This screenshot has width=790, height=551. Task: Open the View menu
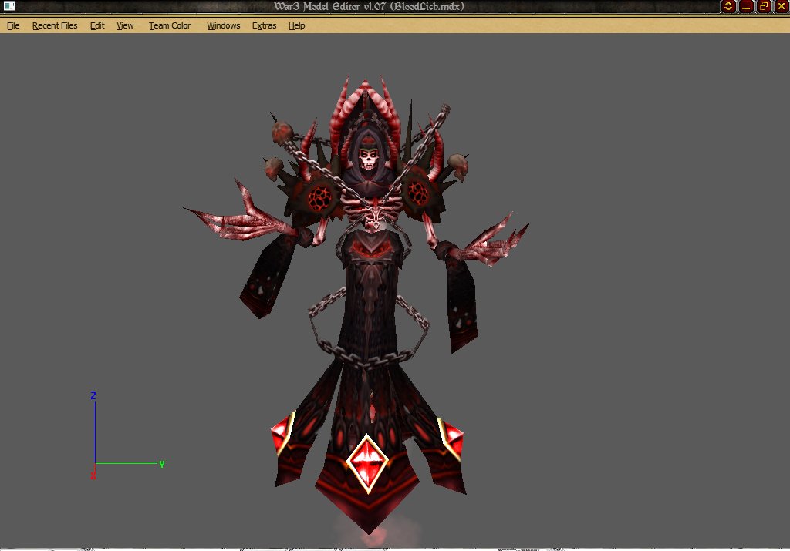125,25
